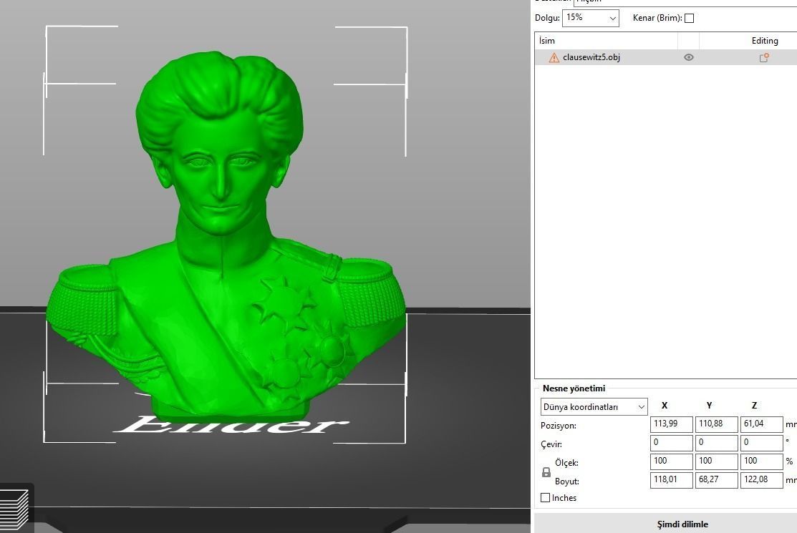Image resolution: width=797 pixels, height=533 pixels.
Task: Click the editing icon for clausewitz5.obj
Action: click(x=764, y=58)
